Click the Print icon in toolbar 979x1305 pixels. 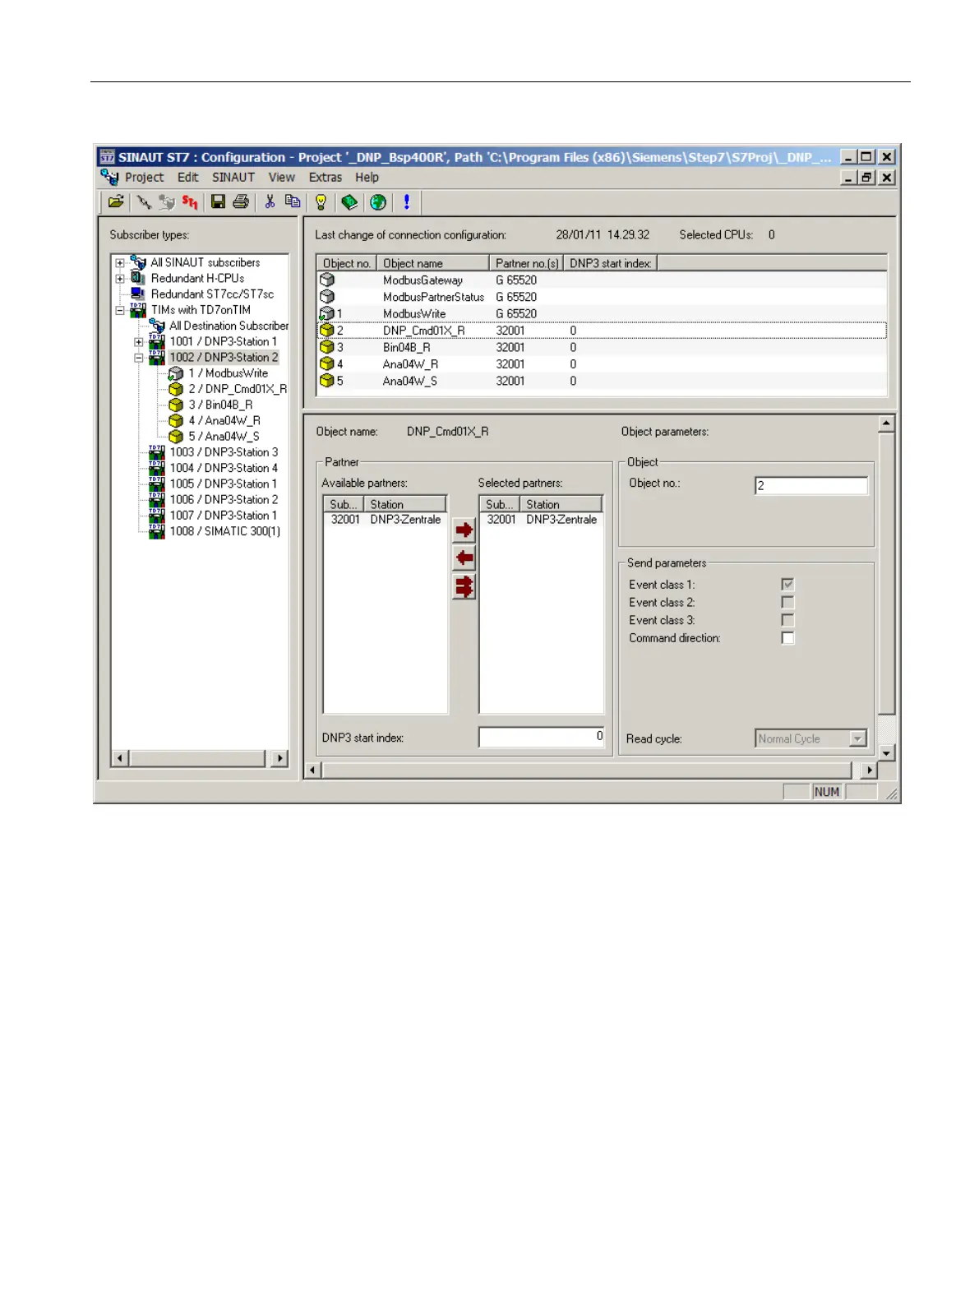pyautogui.click(x=241, y=201)
